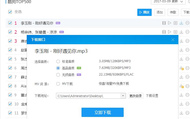This screenshot has width=190, height=119.
Task: Click SQ badge next to 无损音质
Action: [79, 75]
